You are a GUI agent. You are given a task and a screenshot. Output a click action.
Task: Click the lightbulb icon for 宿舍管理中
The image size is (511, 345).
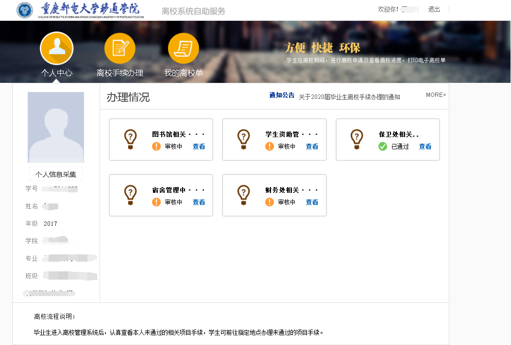pyautogui.click(x=130, y=195)
